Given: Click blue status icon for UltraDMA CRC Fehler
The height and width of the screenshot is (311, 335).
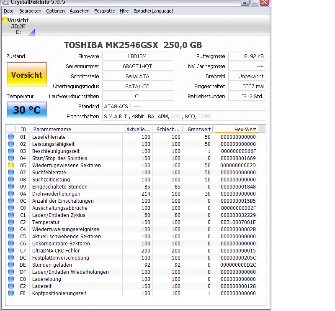Looking at the screenshot, I should point(11,251).
